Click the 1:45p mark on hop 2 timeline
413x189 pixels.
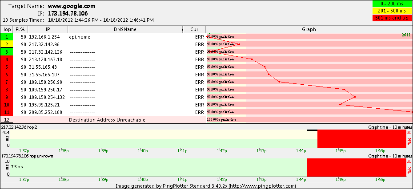(x=340, y=151)
